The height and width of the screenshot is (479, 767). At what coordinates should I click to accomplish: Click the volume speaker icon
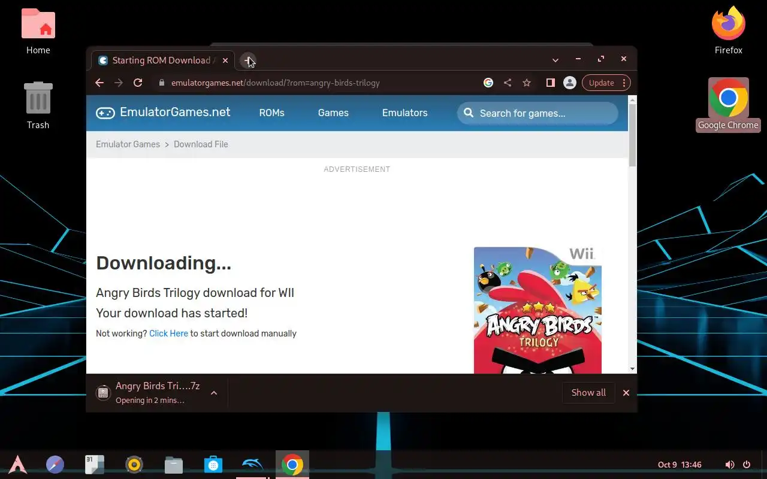click(729, 465)
